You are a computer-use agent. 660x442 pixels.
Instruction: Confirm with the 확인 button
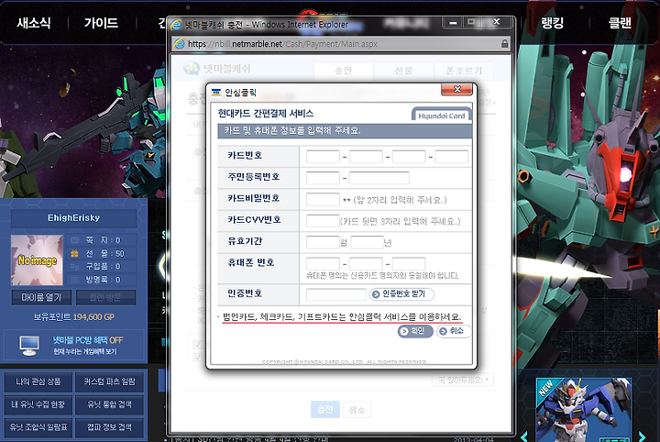[415, 331]
